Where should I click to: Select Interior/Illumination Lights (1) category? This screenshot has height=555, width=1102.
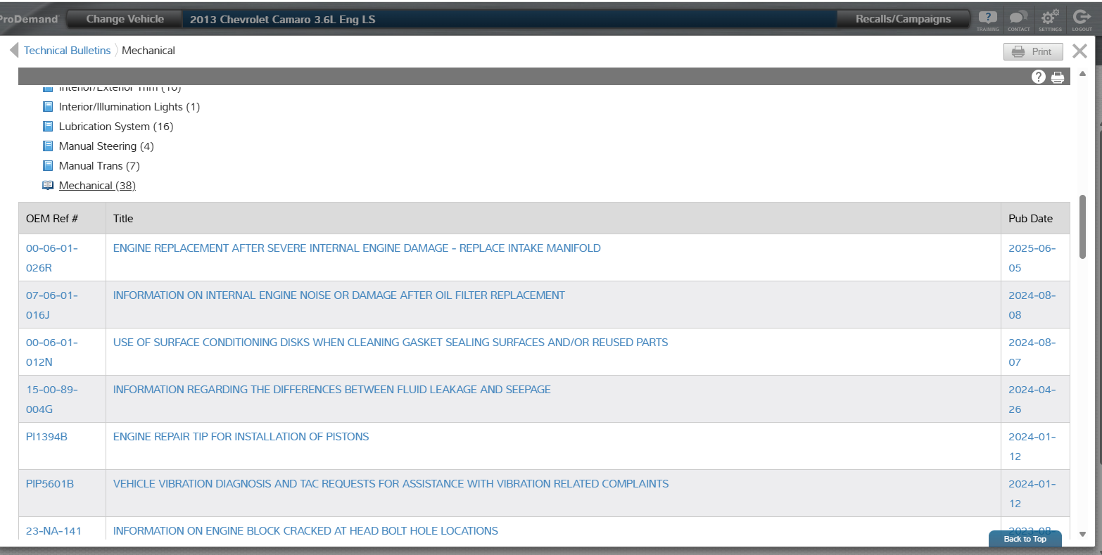(129, 107)
